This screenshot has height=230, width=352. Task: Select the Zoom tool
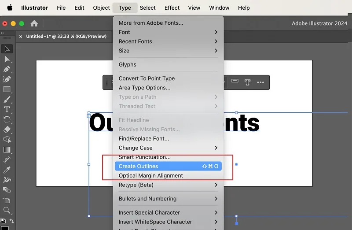(x=7, y=211)
